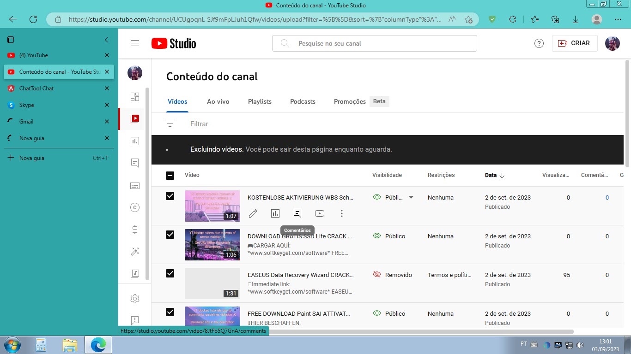This screenshot has width=631, height=354.
Task: Open the Send feedback icon in sidebar
Action: pos(135,320)
